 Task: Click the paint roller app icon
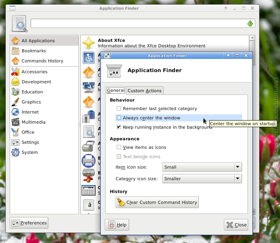tap(89, 146)
